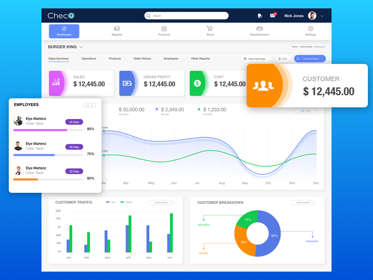This screenshot has height=280, width=373.
Task: Click the Customer $12,445.00 value
Action: tap(329, 91)
